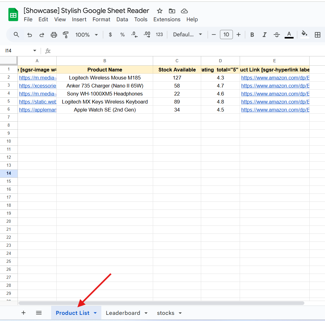The height and width of the screenshot is (321, 325).
Task: Format as currency
Action: click(x=110, y=35)
